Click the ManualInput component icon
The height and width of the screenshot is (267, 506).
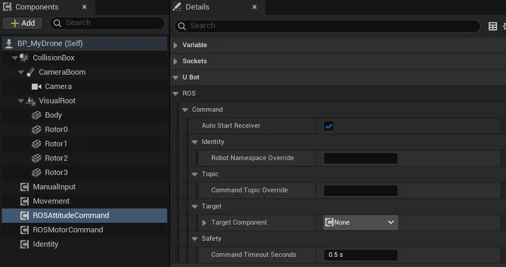pos(25,187)
